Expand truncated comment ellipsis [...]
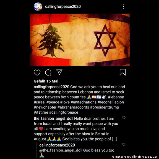Screen dimensions: 159x159 click(114, 139)
